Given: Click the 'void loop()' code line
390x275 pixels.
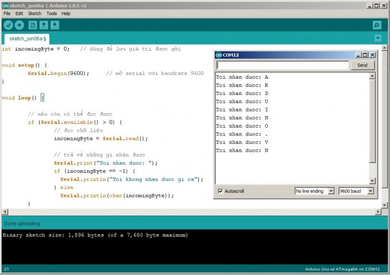Looking at the screenshot, I should point(23,97).
